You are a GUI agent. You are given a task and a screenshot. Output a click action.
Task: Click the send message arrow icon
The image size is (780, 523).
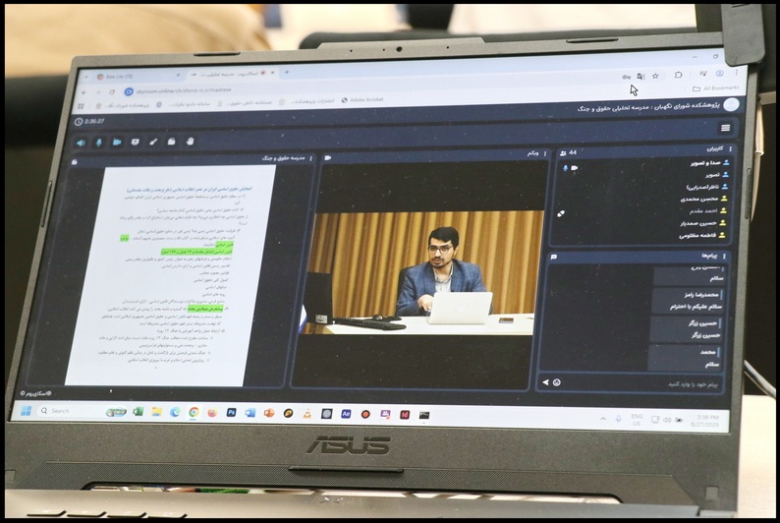click(x=545, y=381)
